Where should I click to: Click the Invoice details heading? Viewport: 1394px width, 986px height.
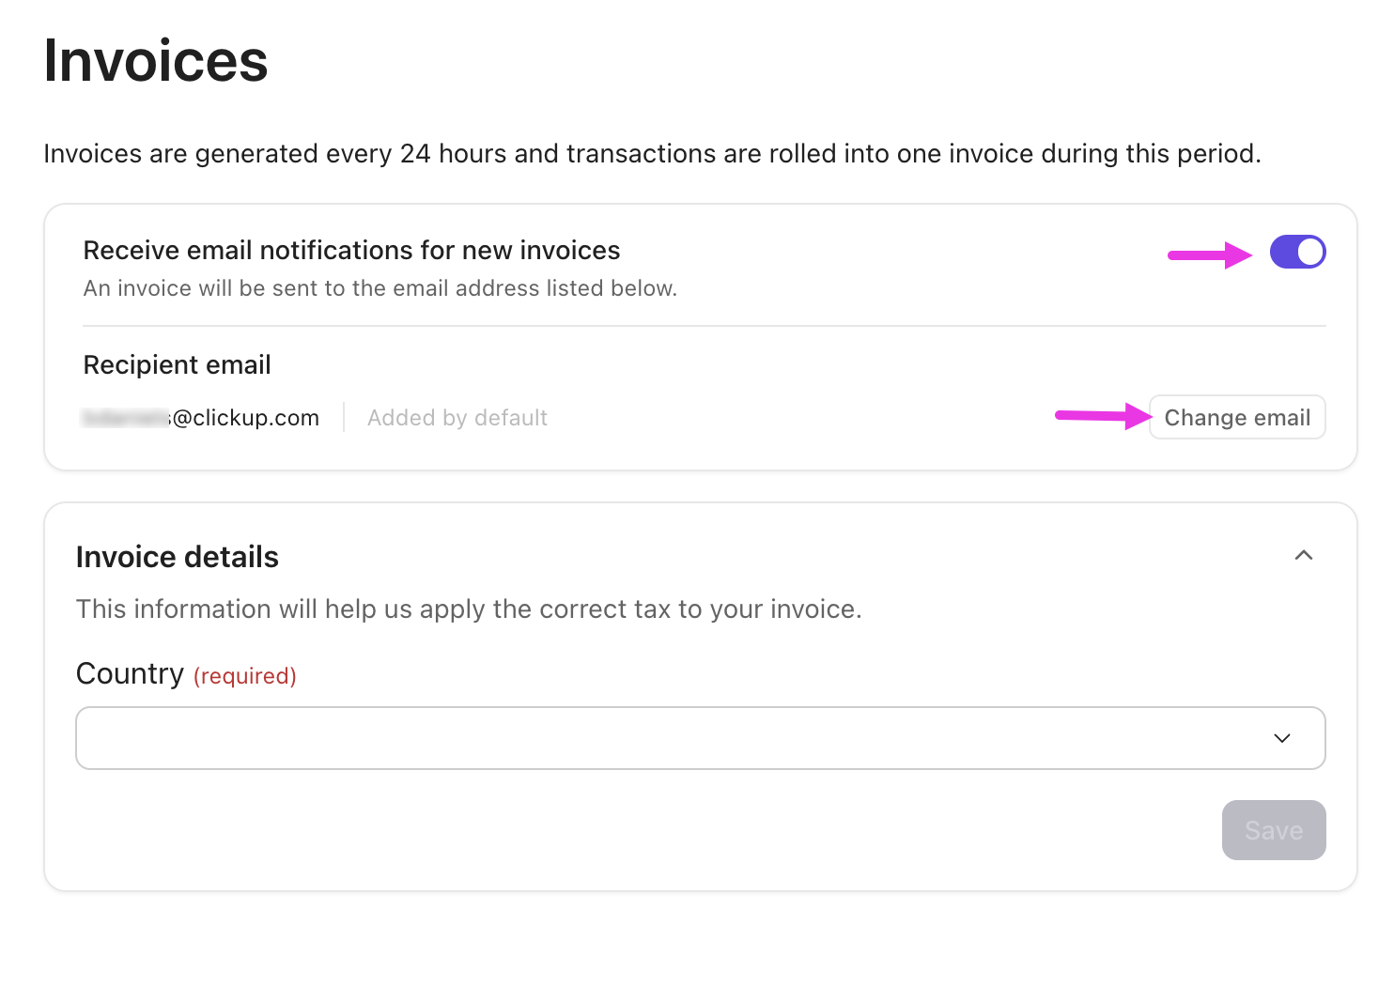pyautogui.click(x=177, y=556)
